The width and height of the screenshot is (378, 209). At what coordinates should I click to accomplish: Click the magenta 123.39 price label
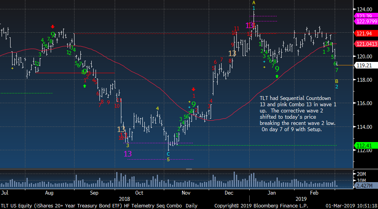tap(366, 16)
